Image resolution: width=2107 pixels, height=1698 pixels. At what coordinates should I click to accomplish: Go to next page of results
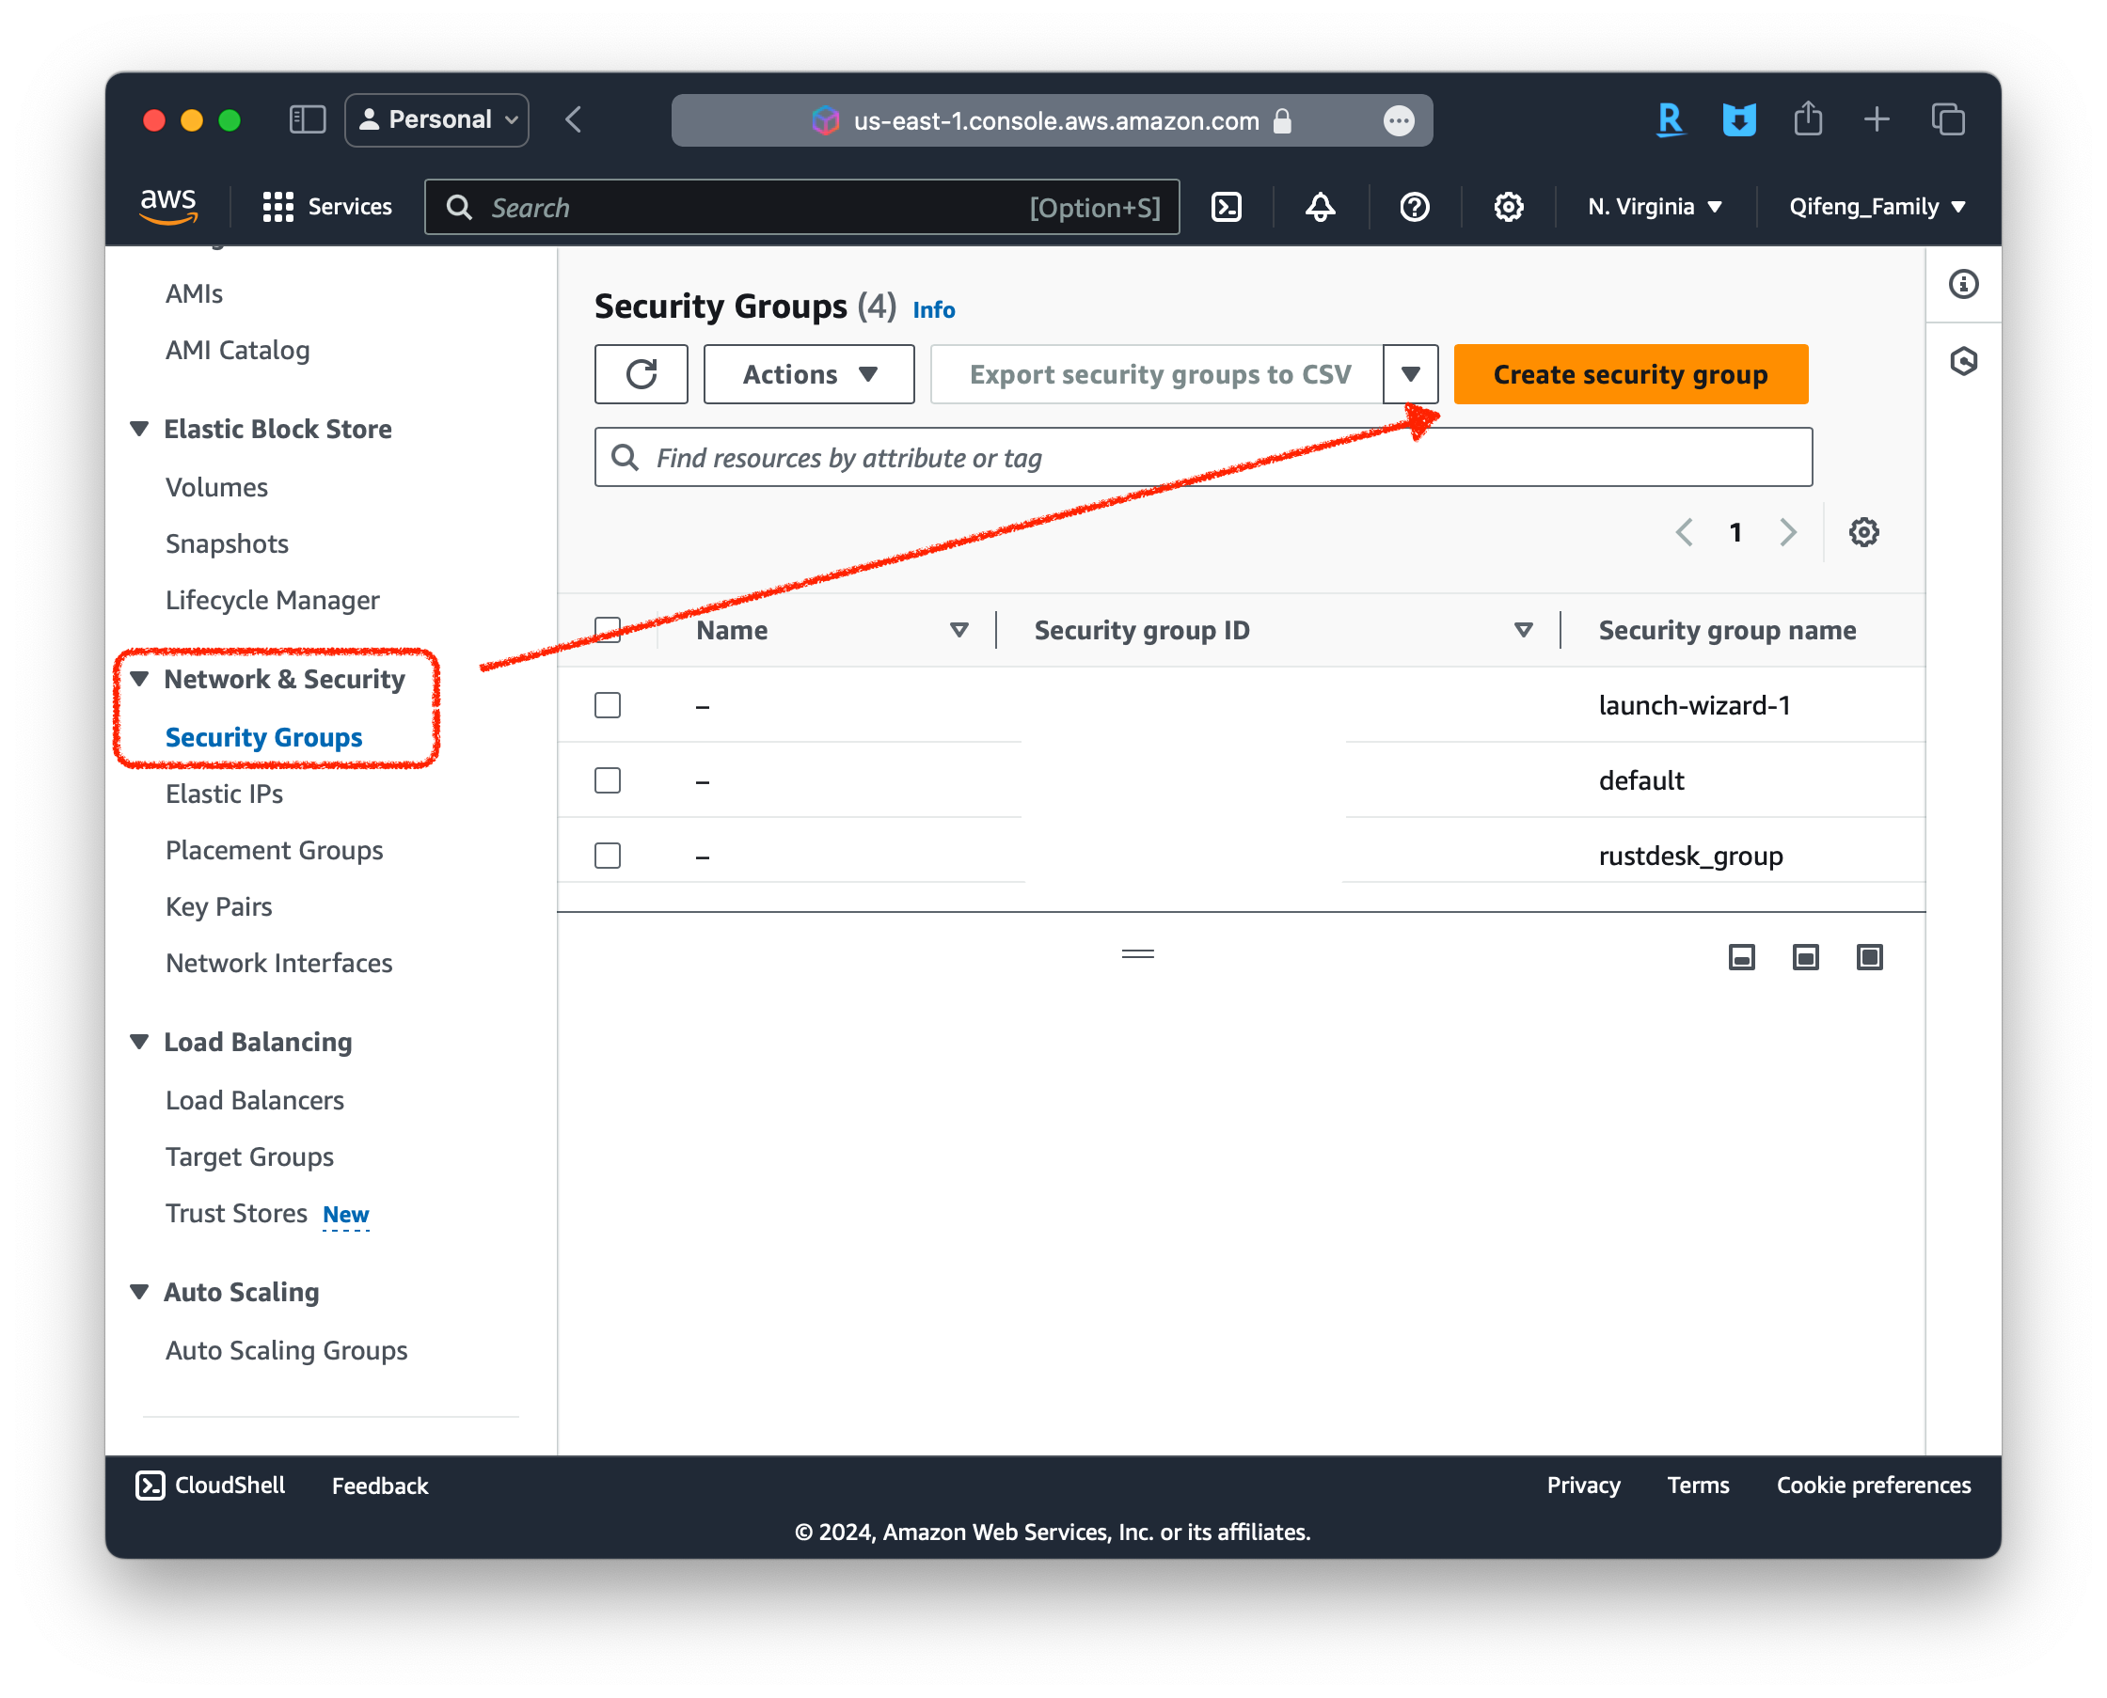(1788, 532)
